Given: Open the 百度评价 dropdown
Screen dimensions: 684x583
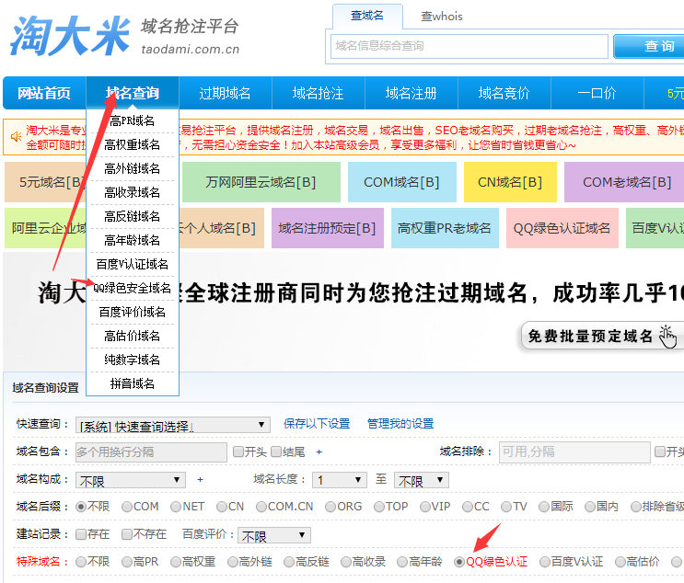Looking at the screenshot, I should click(274, 535).
